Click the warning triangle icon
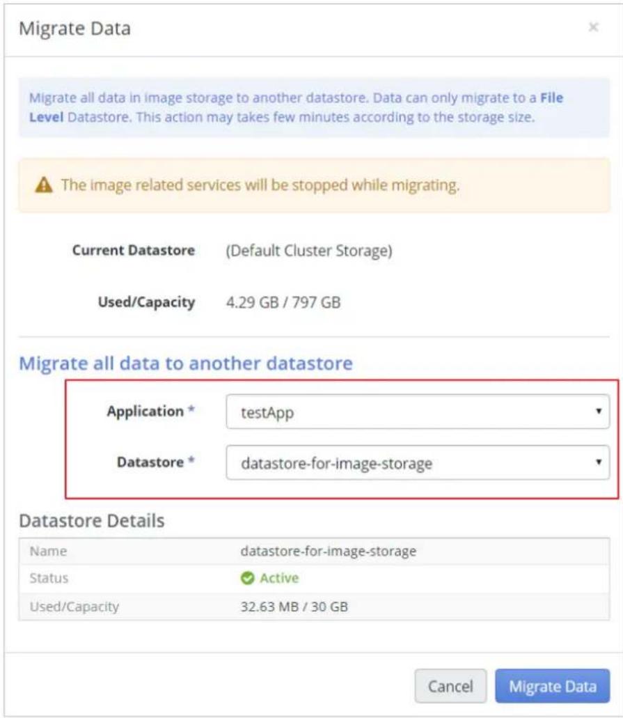Screen dimensions: 623x718 [44, 185]
